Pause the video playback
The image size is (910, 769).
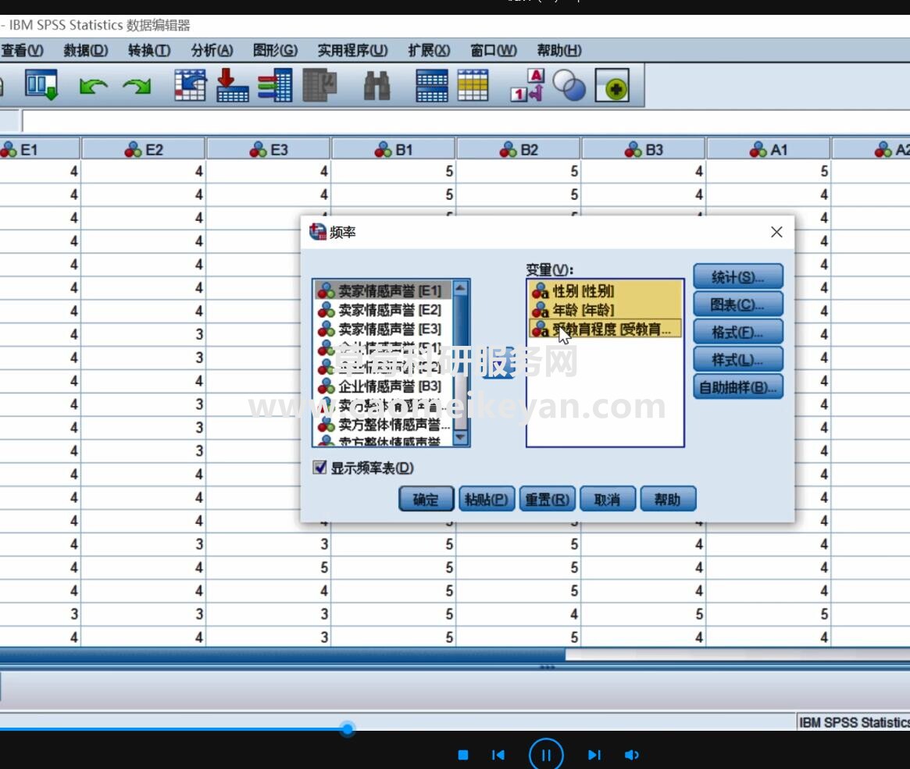545,754
